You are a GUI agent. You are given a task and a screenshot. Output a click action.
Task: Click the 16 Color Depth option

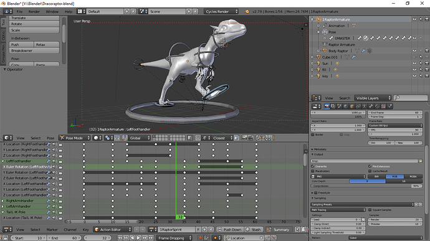(404, 181)
